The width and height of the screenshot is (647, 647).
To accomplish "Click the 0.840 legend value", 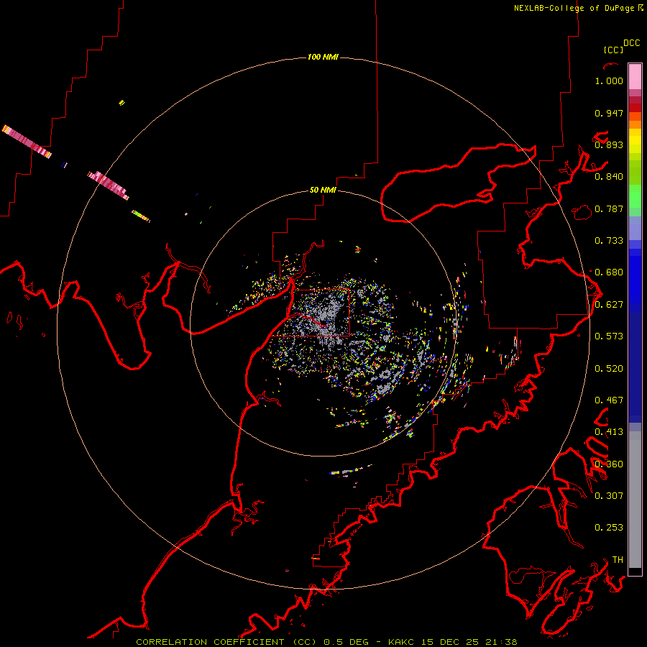I will (x=609, y=177).
